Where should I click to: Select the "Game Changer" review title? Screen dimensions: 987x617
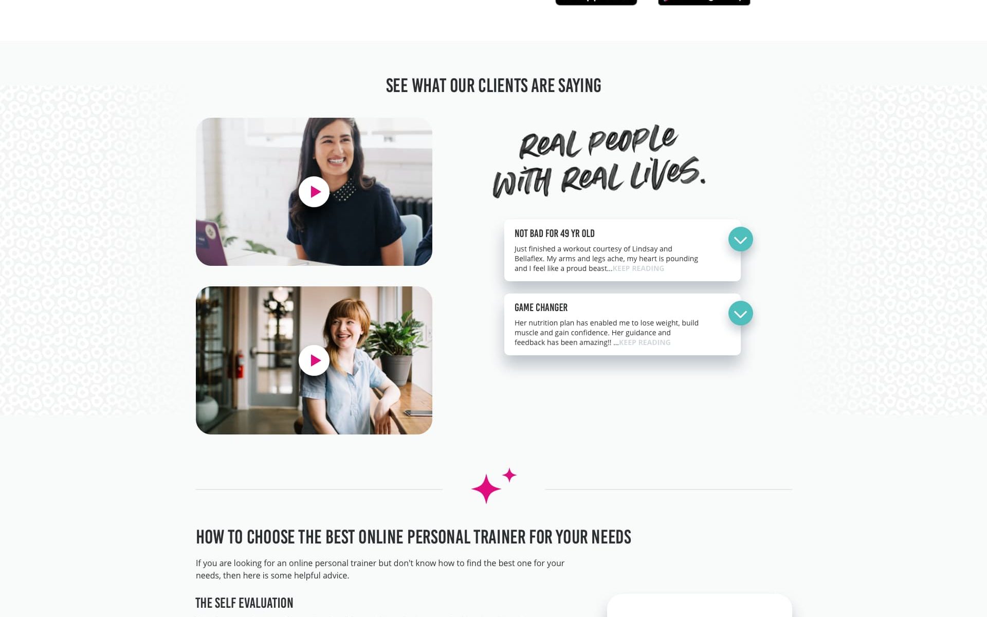point(541,307)
